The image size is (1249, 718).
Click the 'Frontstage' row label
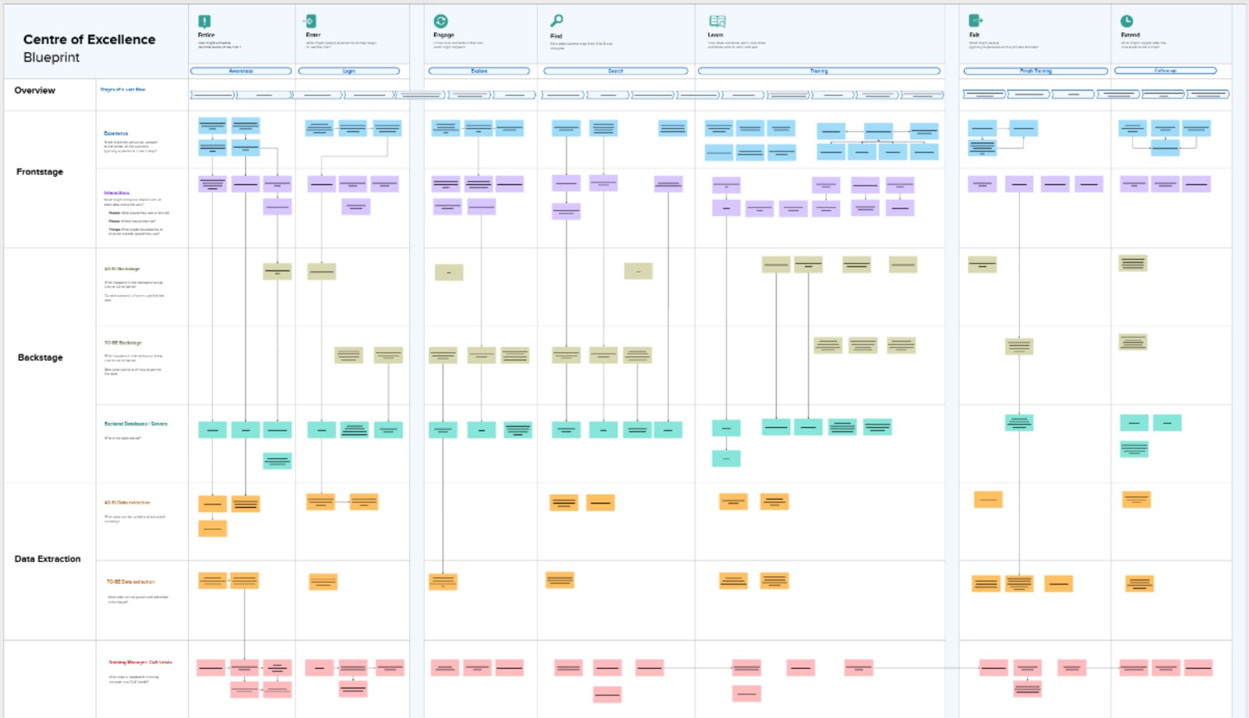[40, 172]
